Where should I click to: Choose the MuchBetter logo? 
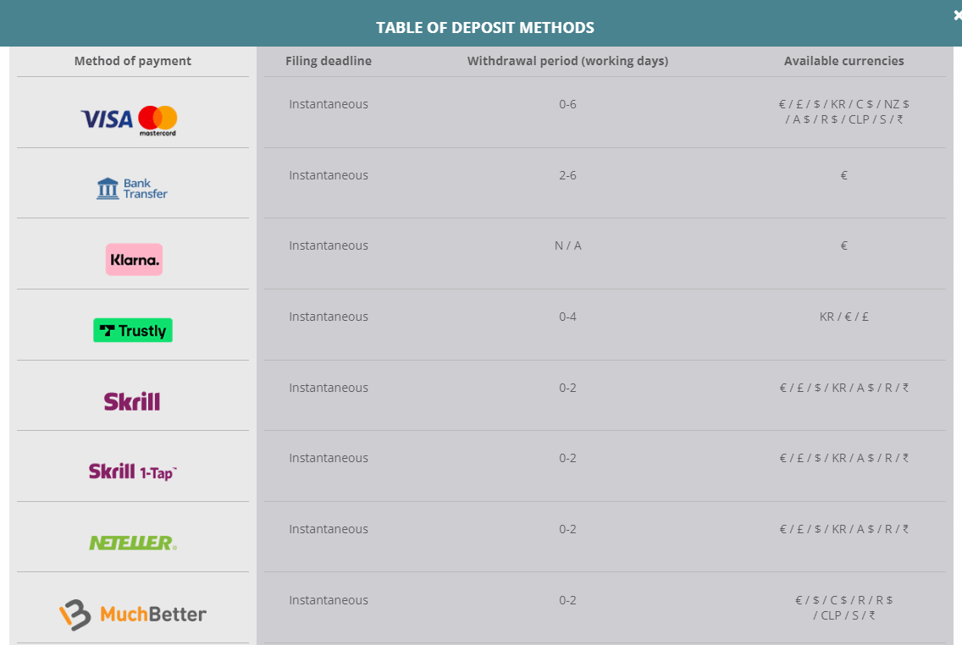(x=132, y=615)
